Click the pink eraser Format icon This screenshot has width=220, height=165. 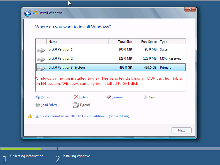pos(108,97)
